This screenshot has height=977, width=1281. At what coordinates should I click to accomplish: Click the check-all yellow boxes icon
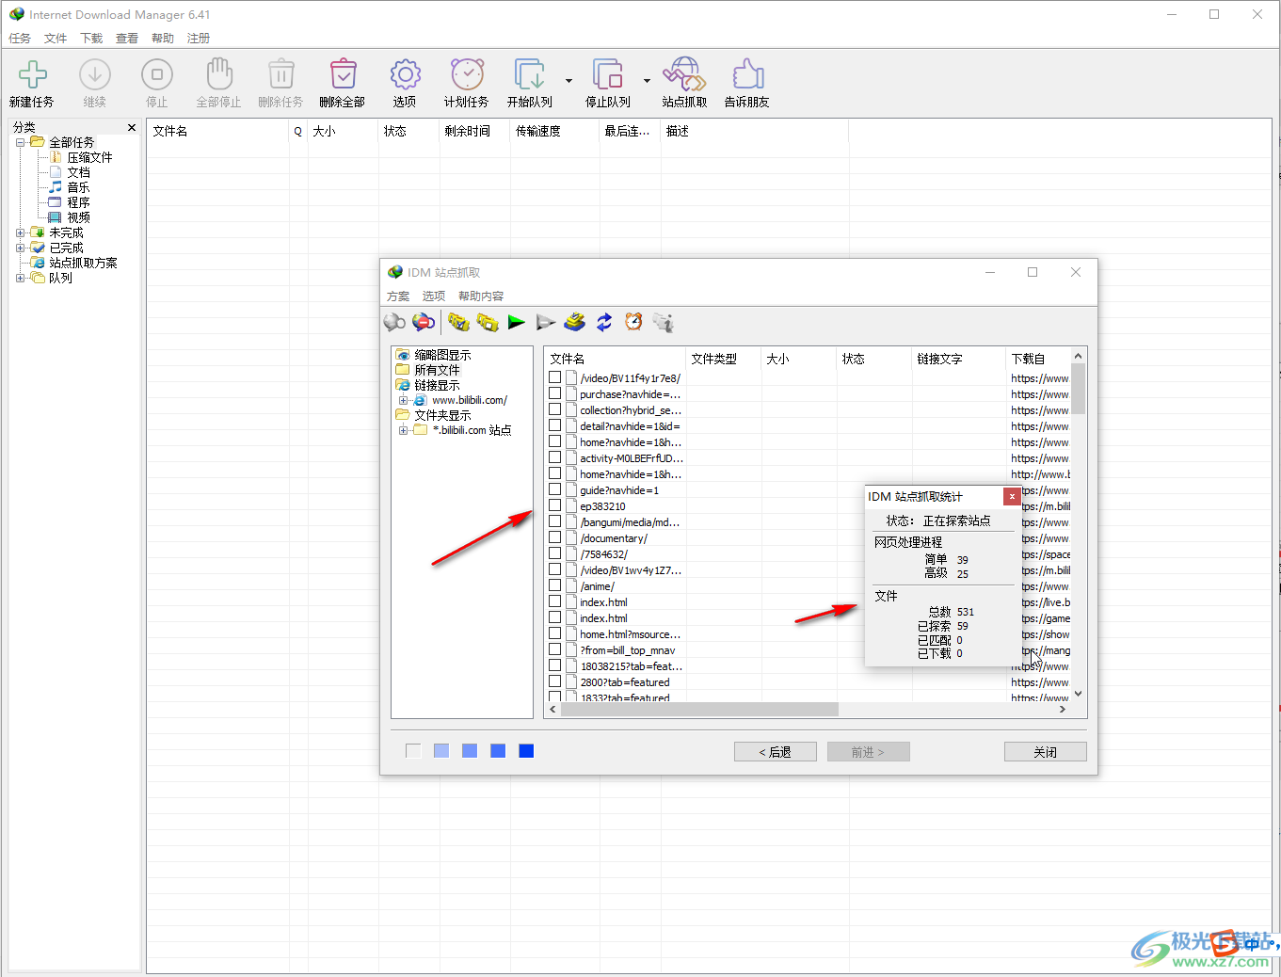coord(458,322)
